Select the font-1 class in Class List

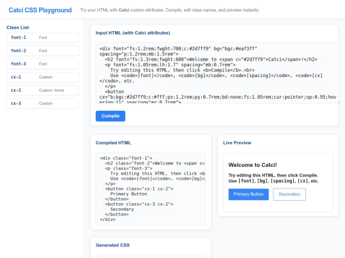[43, 38]
